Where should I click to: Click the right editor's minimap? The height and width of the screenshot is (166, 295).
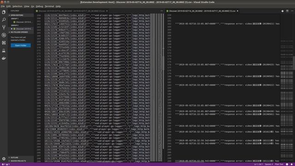286,88
